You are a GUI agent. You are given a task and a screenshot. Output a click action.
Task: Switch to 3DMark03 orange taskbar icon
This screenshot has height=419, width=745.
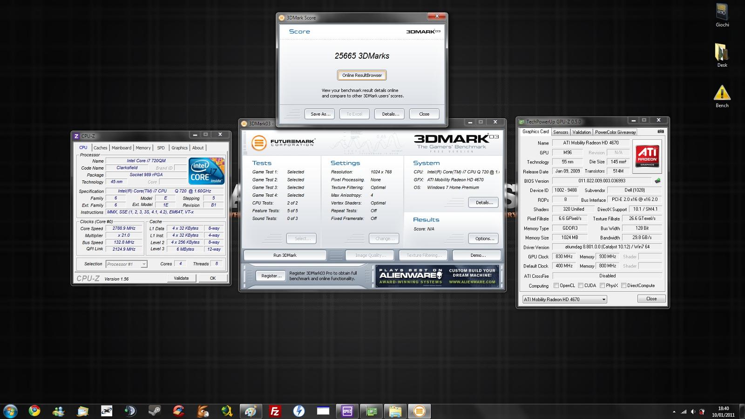[x=419, y=411]
